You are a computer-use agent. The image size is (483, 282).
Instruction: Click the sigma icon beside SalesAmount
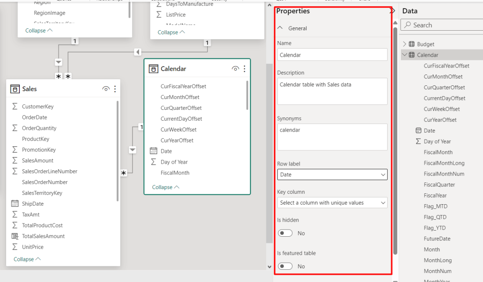15,160
